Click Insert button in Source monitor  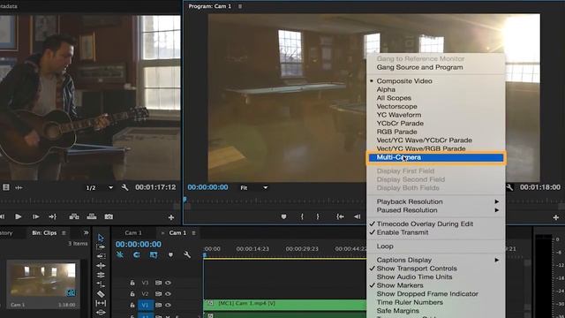coord(74,216)
